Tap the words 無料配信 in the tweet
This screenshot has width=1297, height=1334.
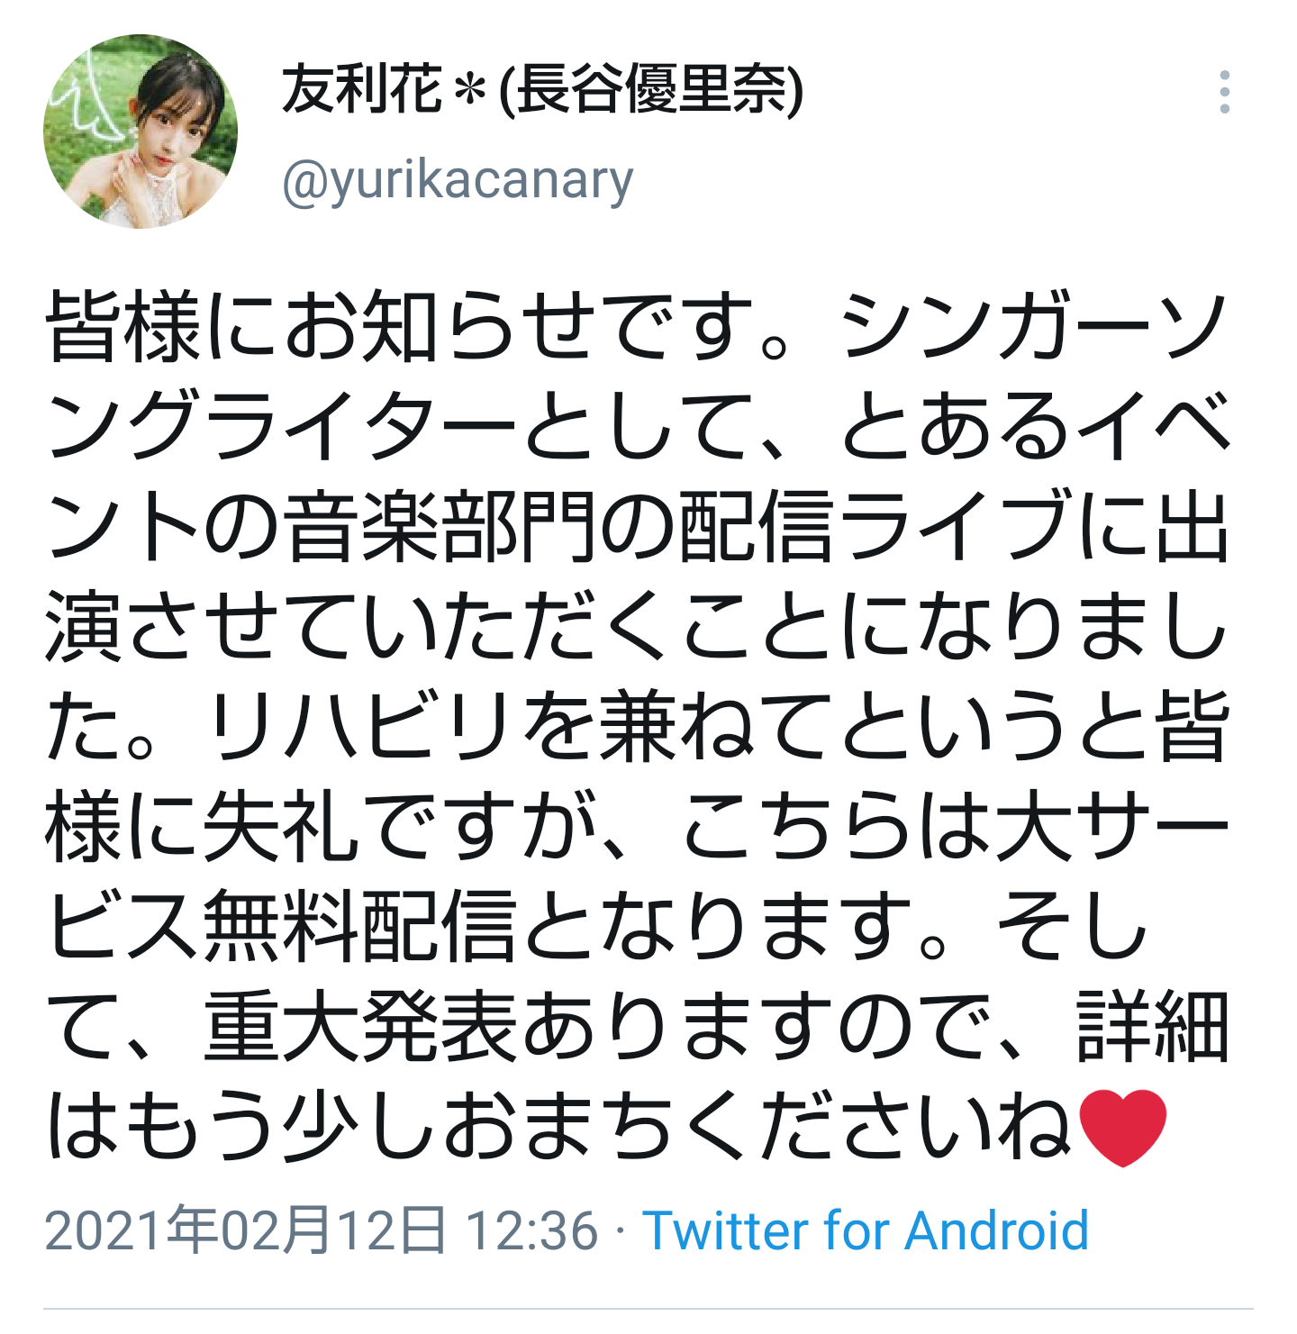click(360, 926)
